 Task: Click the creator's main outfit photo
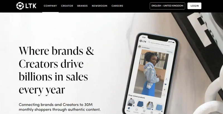click(x=151, y=73)
